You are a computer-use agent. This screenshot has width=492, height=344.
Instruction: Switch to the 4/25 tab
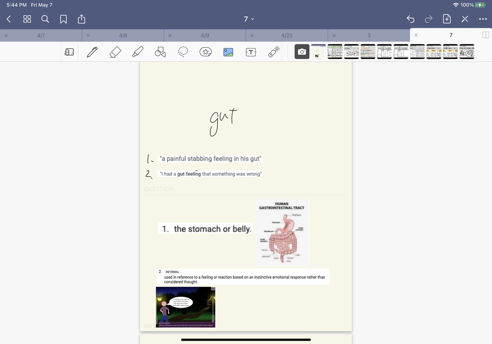(287, 35)
